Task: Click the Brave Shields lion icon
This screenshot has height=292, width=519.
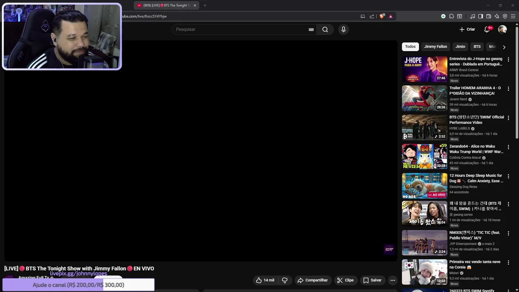Action: (382, 16)
